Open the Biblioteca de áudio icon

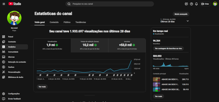tap(4, 77)
